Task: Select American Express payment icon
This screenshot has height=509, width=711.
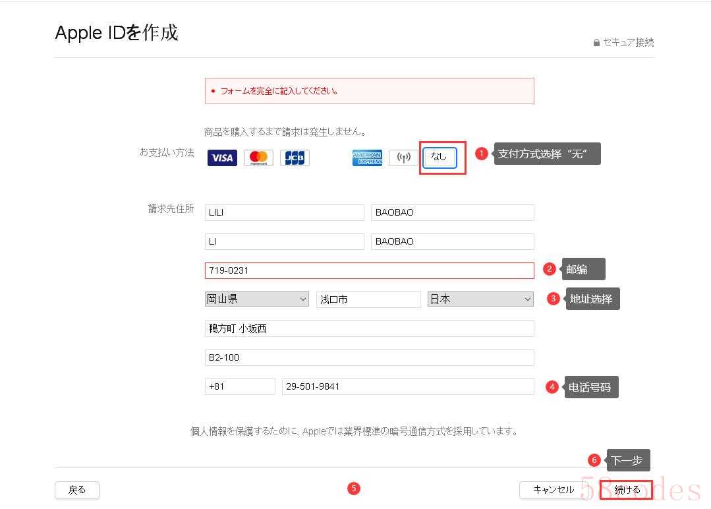Action: point(367,158)
